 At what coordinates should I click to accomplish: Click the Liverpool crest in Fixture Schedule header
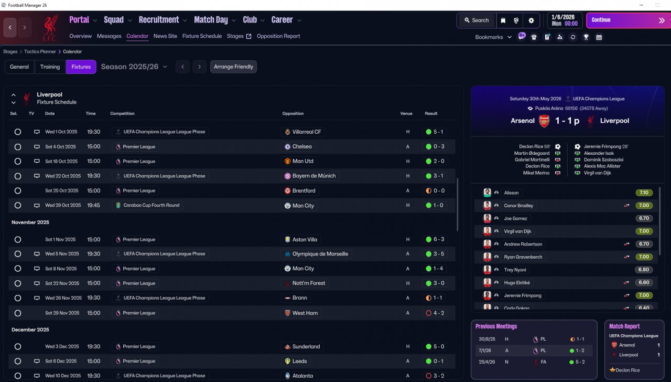[x=27, y=99]
